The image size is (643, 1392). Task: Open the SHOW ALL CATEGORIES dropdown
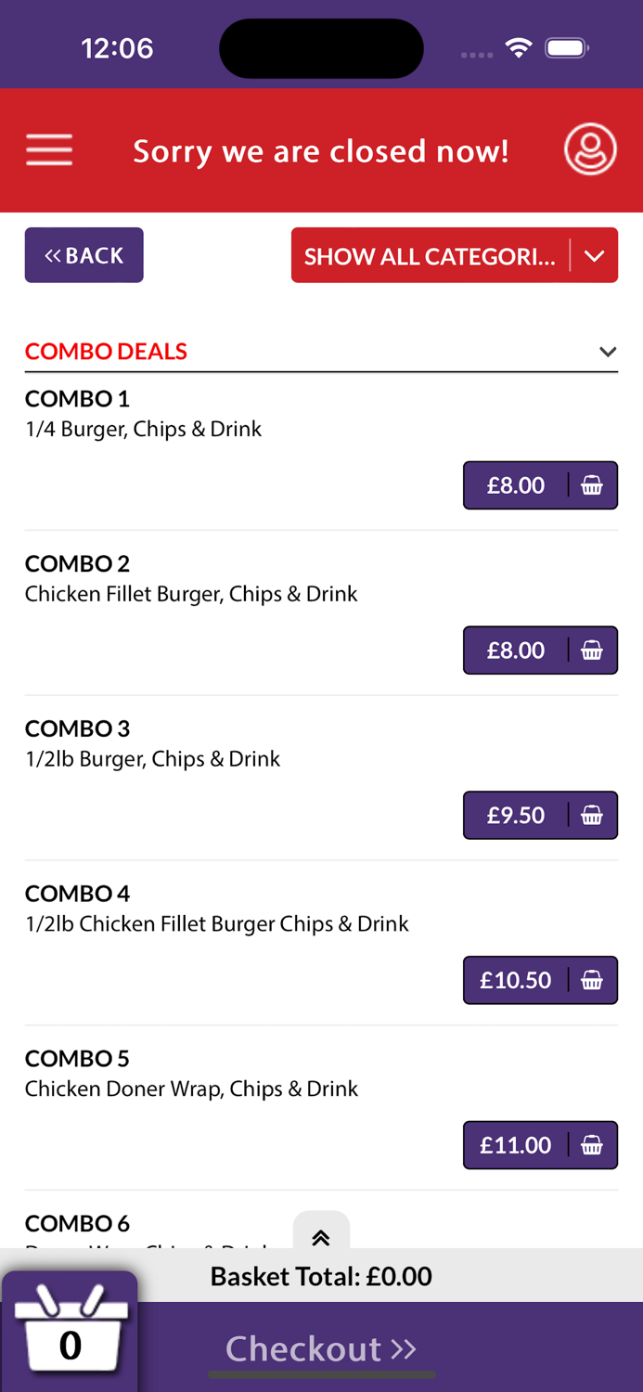pyautogui.click(x=455, y=255)
